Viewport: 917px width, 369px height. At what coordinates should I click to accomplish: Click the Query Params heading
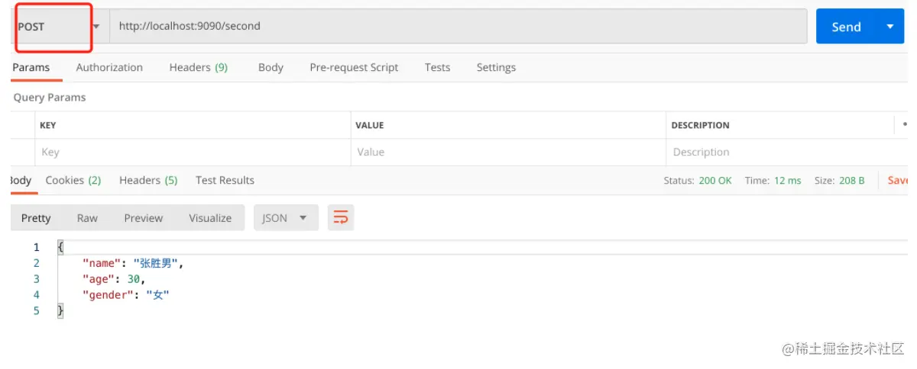50,98
